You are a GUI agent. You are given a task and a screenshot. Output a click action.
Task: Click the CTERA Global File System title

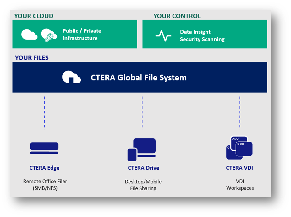139,78
